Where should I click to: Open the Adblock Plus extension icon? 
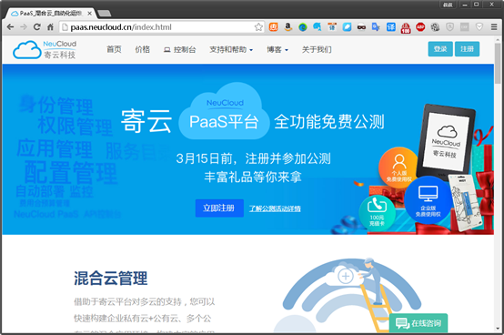click(x=420, y=27)
